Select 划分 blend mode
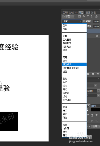The image size is (100, 146). (x=74, y=118)
